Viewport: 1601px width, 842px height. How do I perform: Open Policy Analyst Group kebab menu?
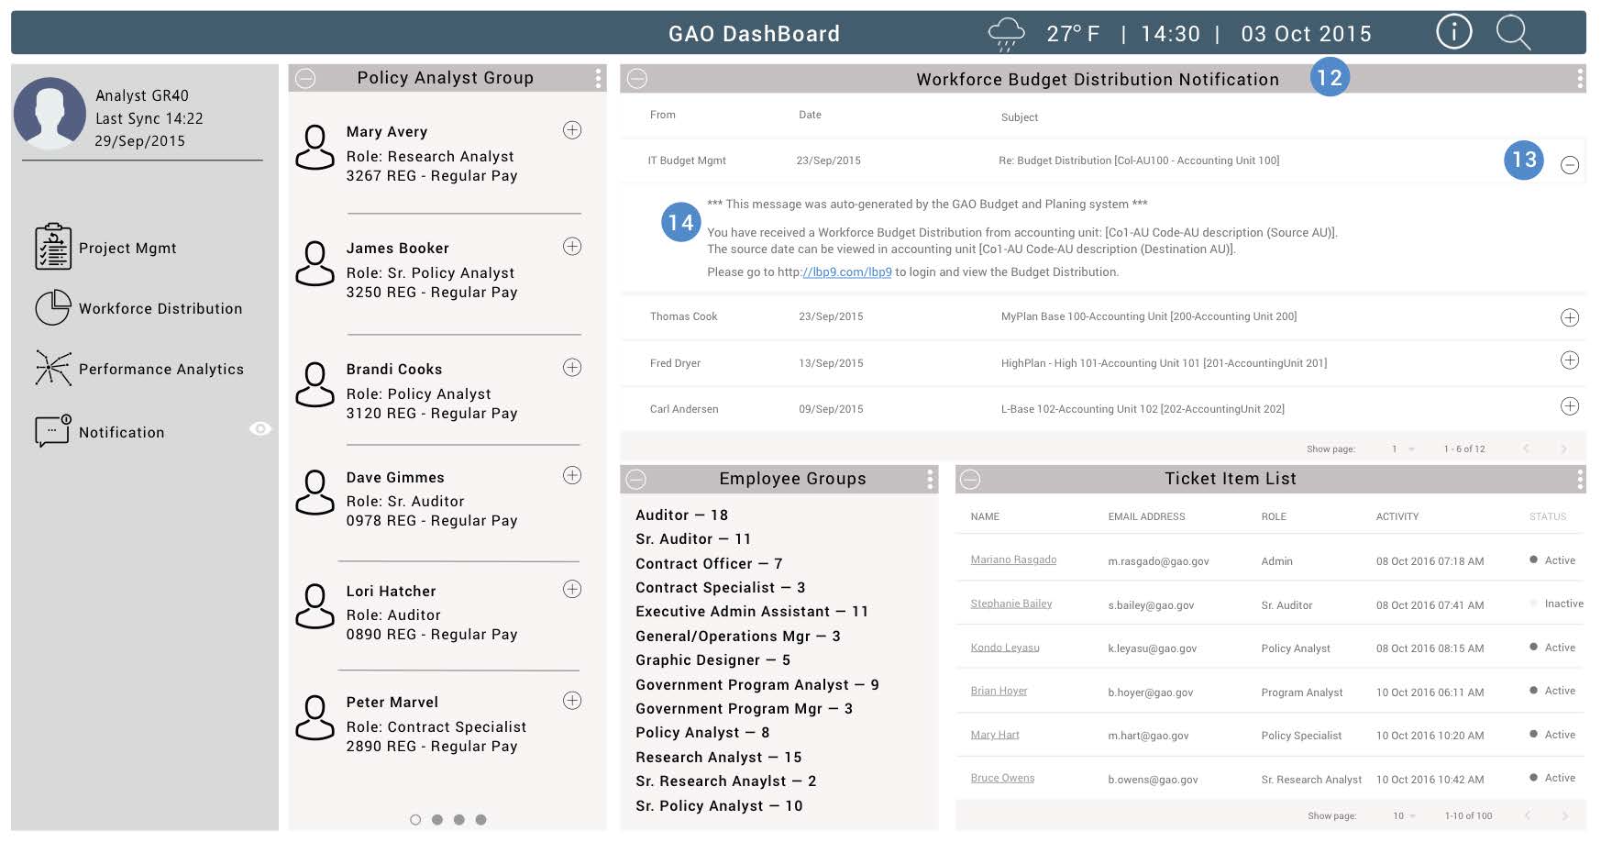click(x=598, y=79)
